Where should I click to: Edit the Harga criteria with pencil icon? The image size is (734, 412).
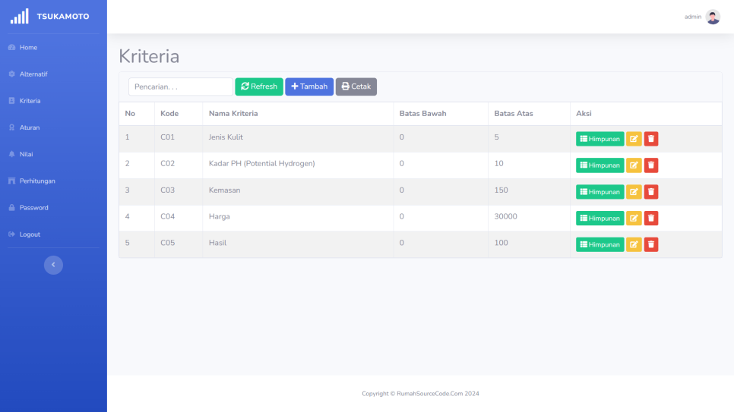[634, 219]
